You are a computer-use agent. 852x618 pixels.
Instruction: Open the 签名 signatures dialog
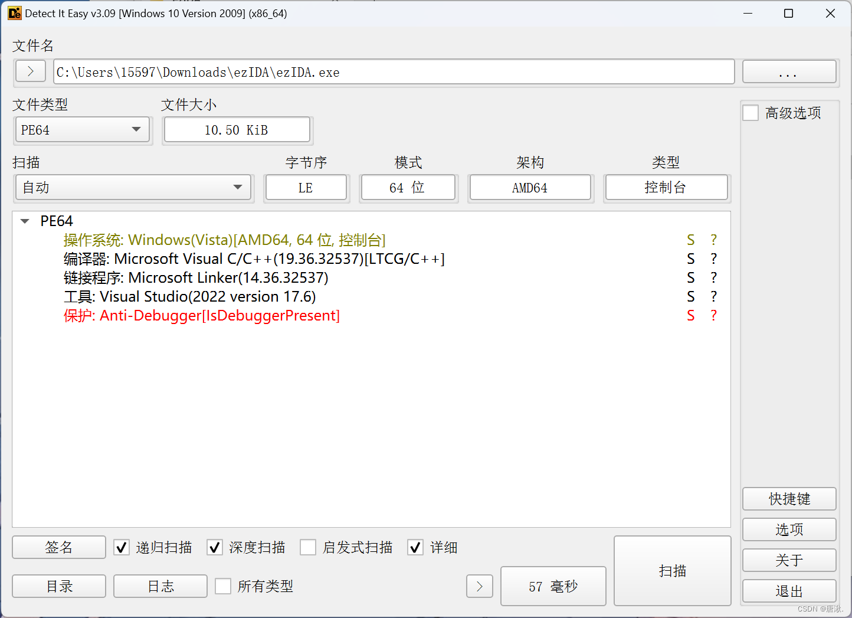pyautogui.click(x=58, y=547)
